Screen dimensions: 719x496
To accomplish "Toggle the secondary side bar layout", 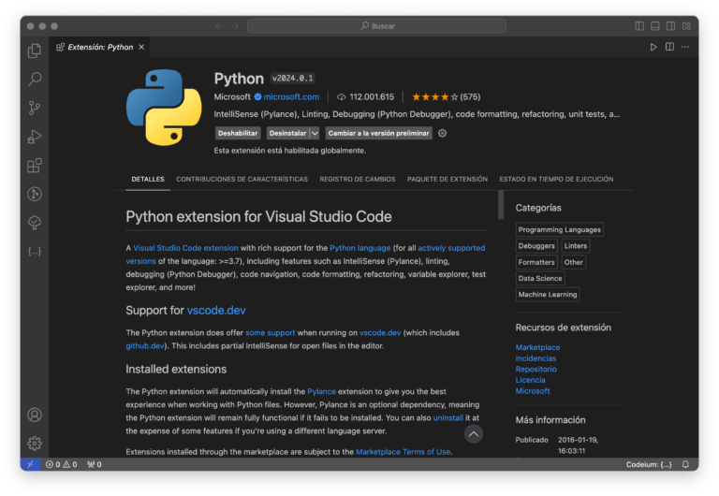I will click(x=670, y=26).
